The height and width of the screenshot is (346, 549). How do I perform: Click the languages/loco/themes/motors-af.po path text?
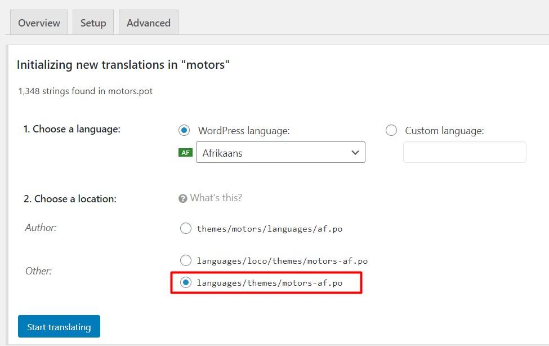pos(282,261)
